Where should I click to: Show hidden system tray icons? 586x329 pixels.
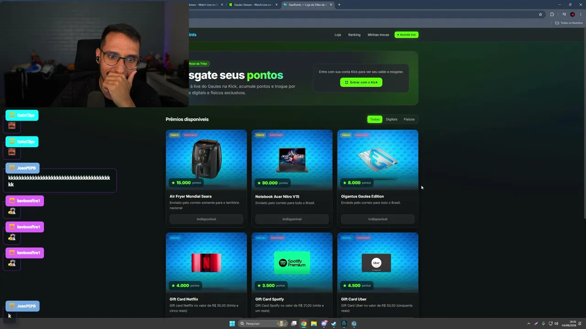[x=529, y=324]
